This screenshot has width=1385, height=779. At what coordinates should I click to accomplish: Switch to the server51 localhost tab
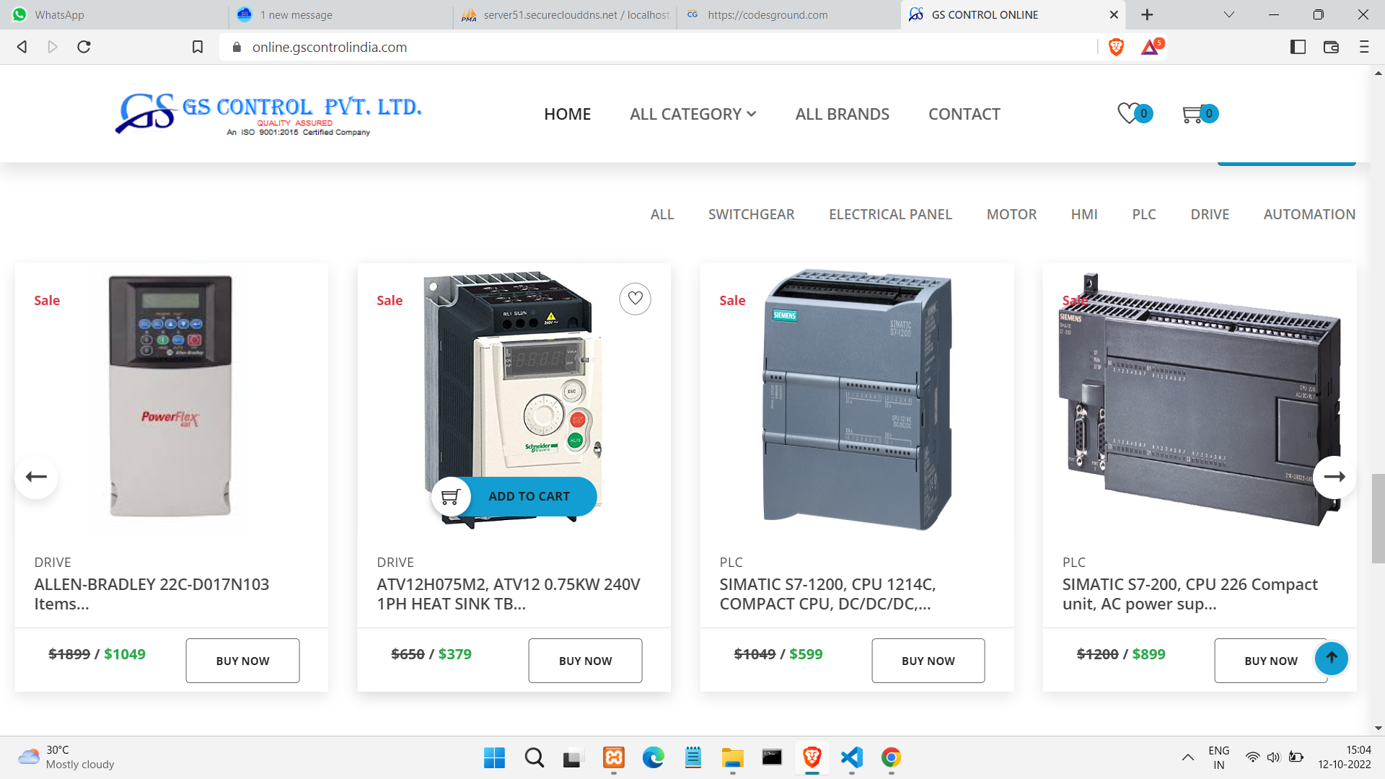point(565,14)
